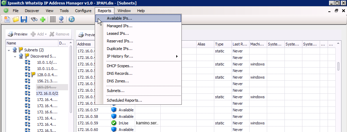The height and width of the screenshot is (132, 347).
Task: Open the View menu
Action: click(49, 11)
